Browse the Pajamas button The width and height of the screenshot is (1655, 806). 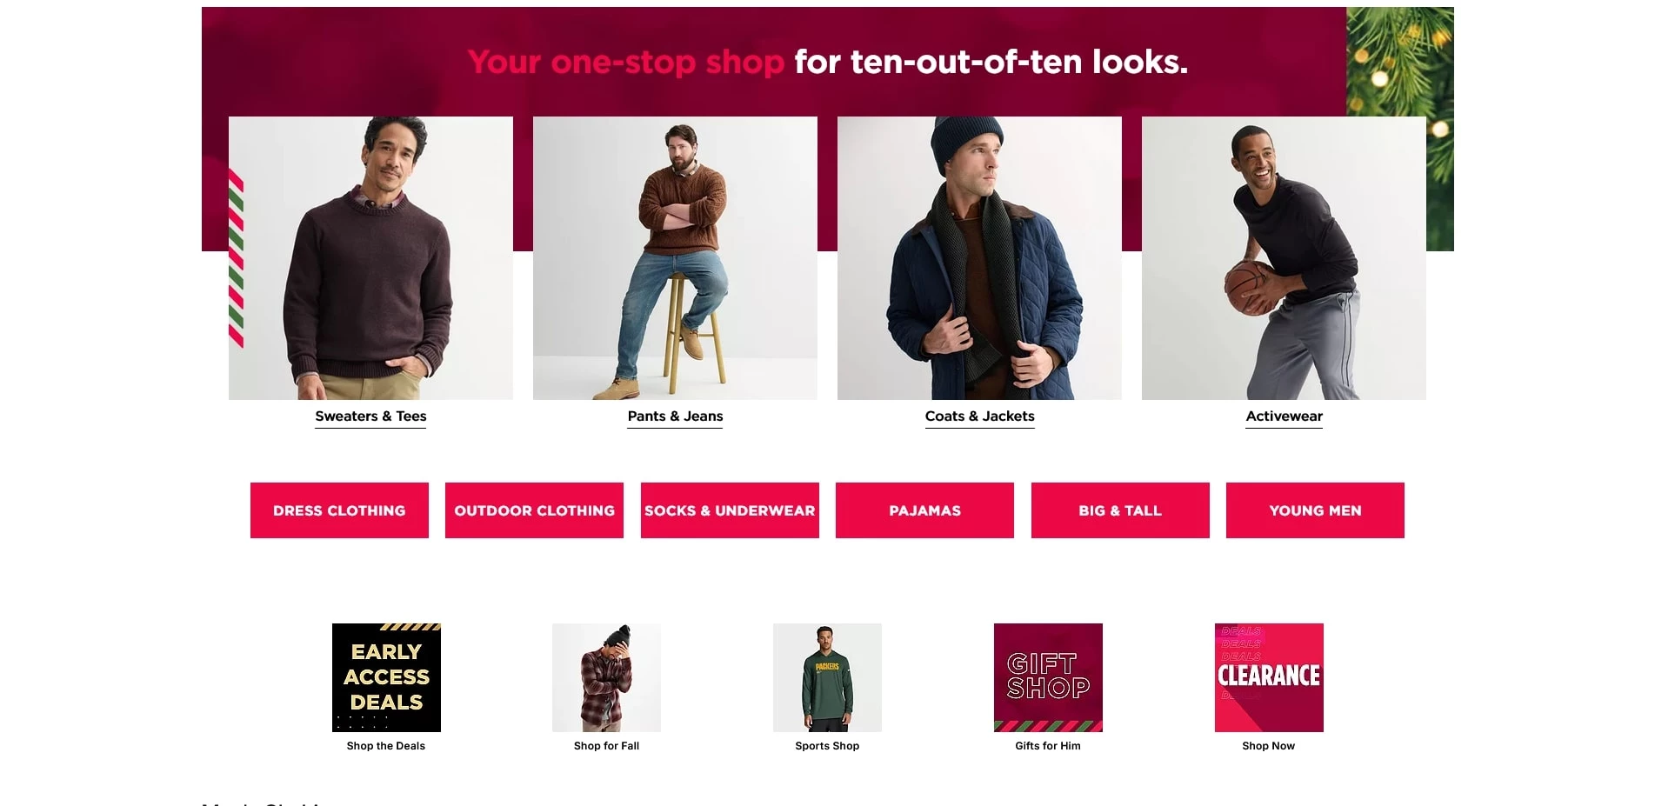(x=924, y=510)
